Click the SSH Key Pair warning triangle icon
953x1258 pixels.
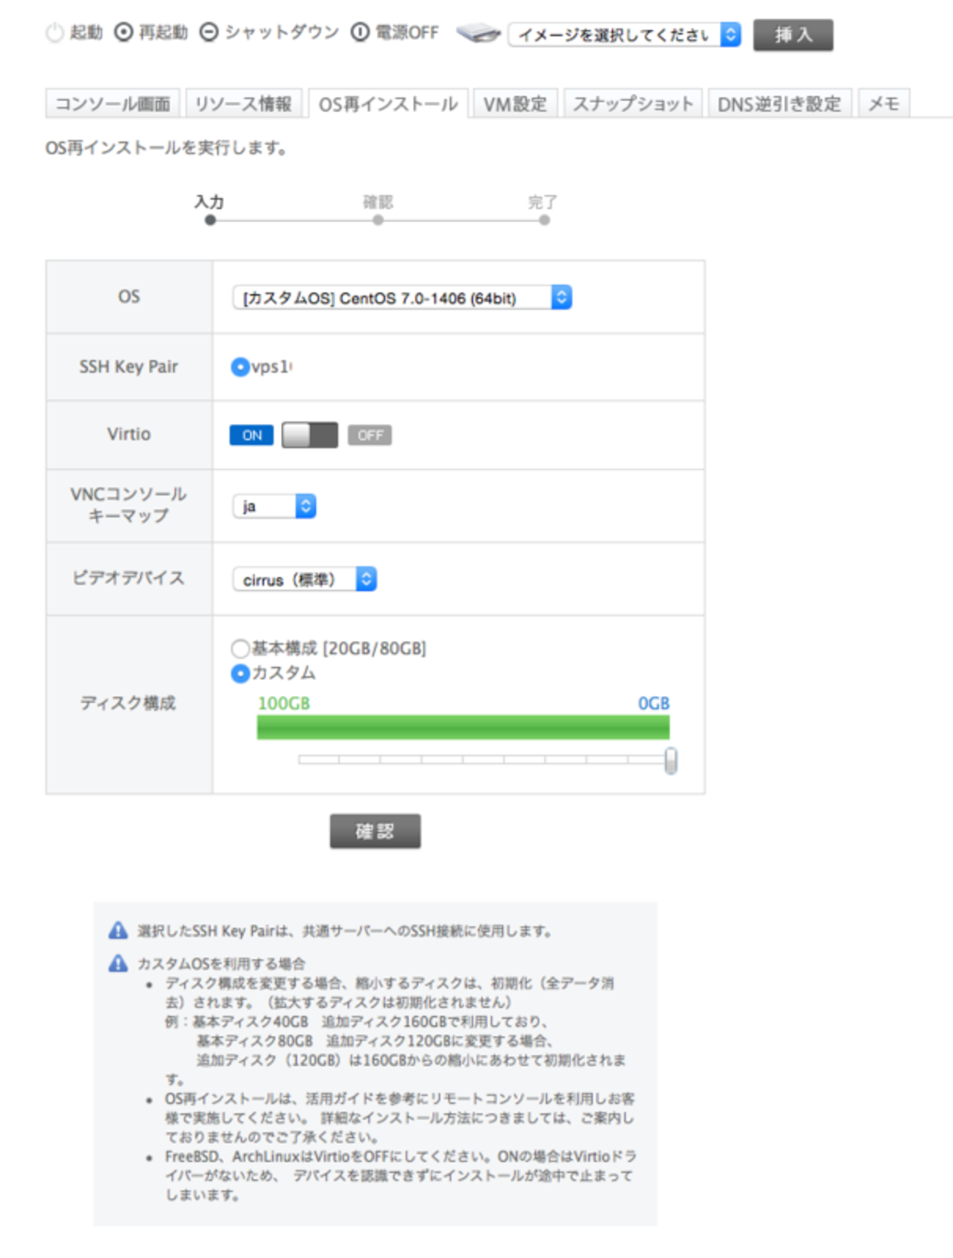[x=118, y=930]
